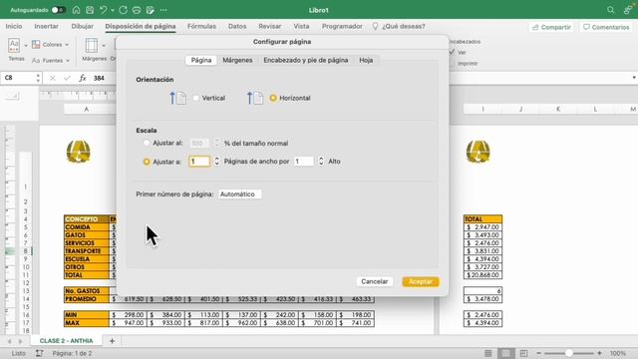Open the Insertar ribbon tab
Image resolution: width=638 pixels, height=359 pixels.
(x=47, y=26)
